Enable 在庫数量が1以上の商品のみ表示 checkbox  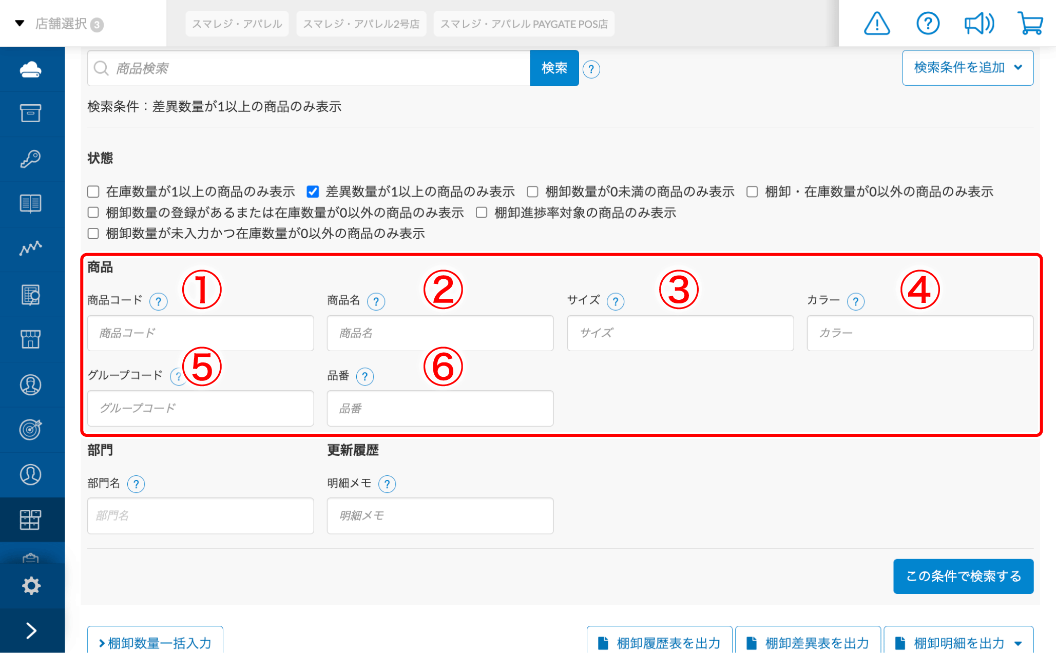[93, 192]
